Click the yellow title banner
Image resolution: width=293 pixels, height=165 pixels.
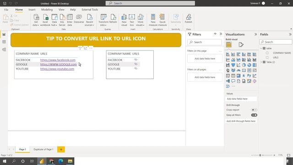(x=96, y=40)
